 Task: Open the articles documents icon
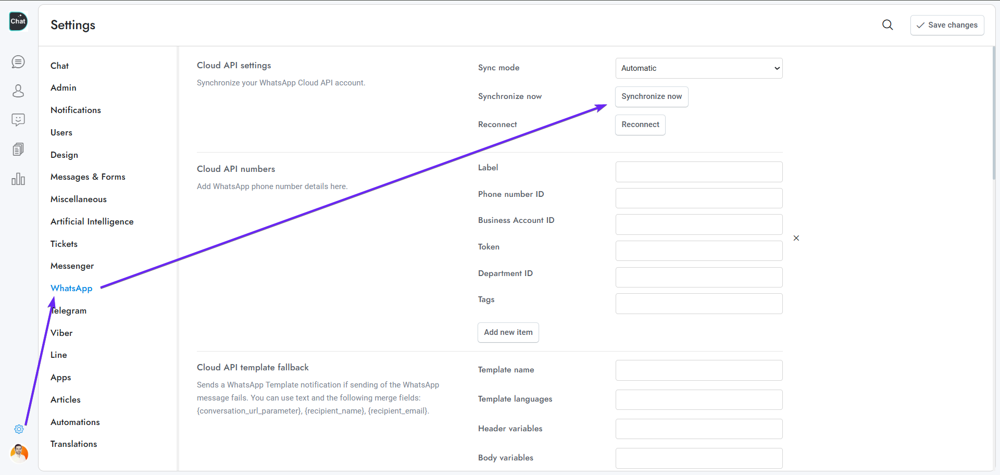coord(18,149)
